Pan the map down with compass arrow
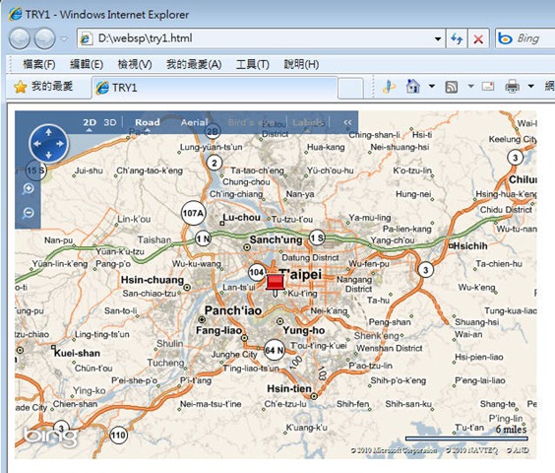This screenshot has width=555, height=473. tap(48, 155)
